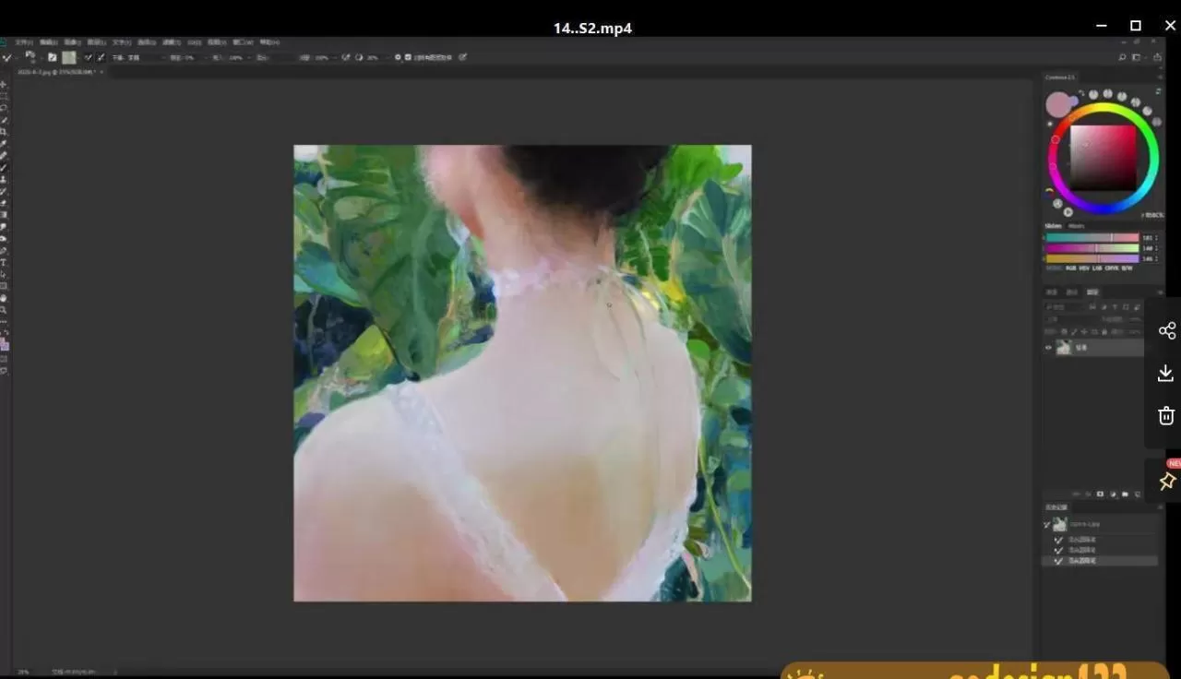The image size is (1181, 679).
Task: Open the first menu in the menu bar
Action: (x=23, y=42)
